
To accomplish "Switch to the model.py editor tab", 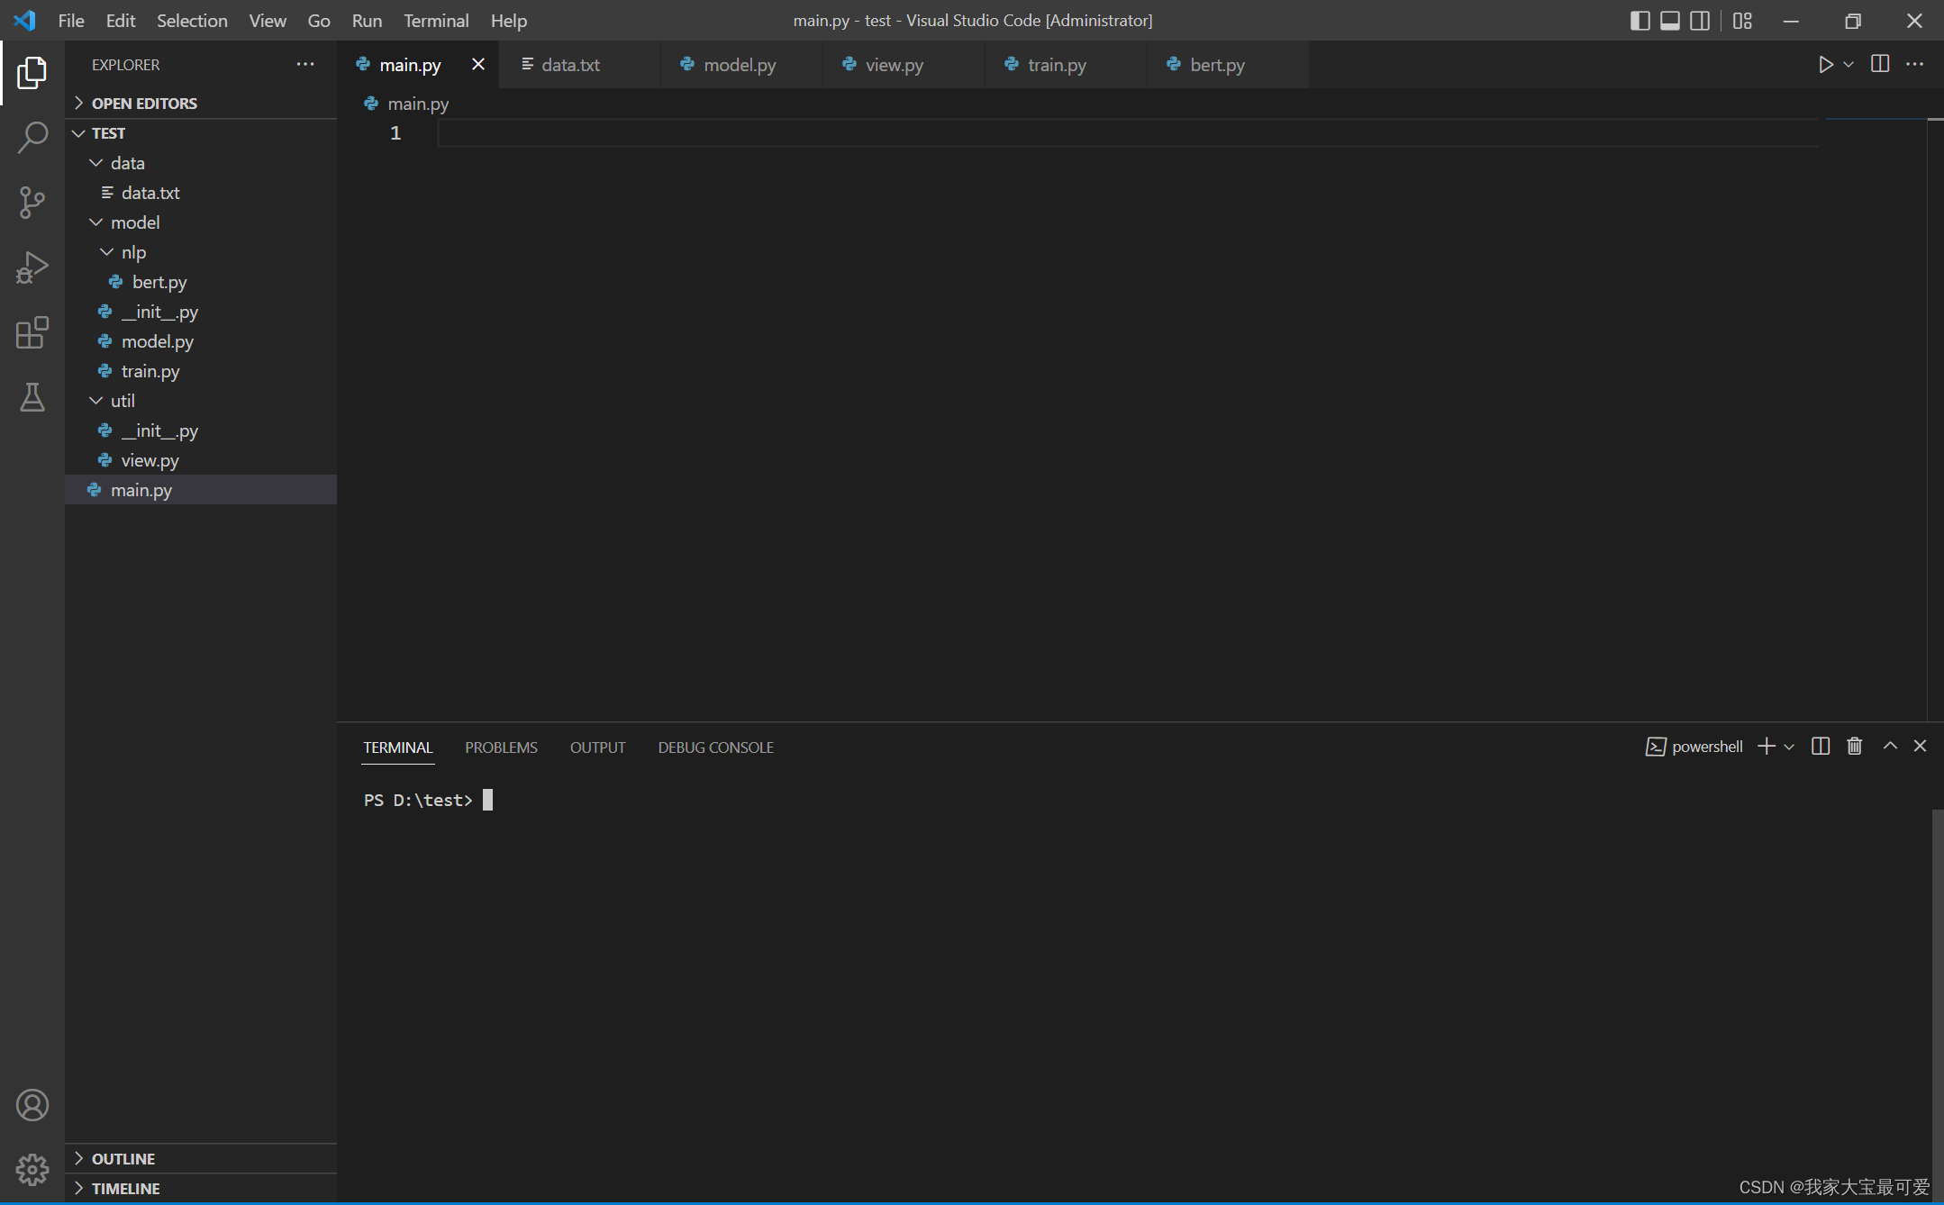I will [x=739, y=65].
